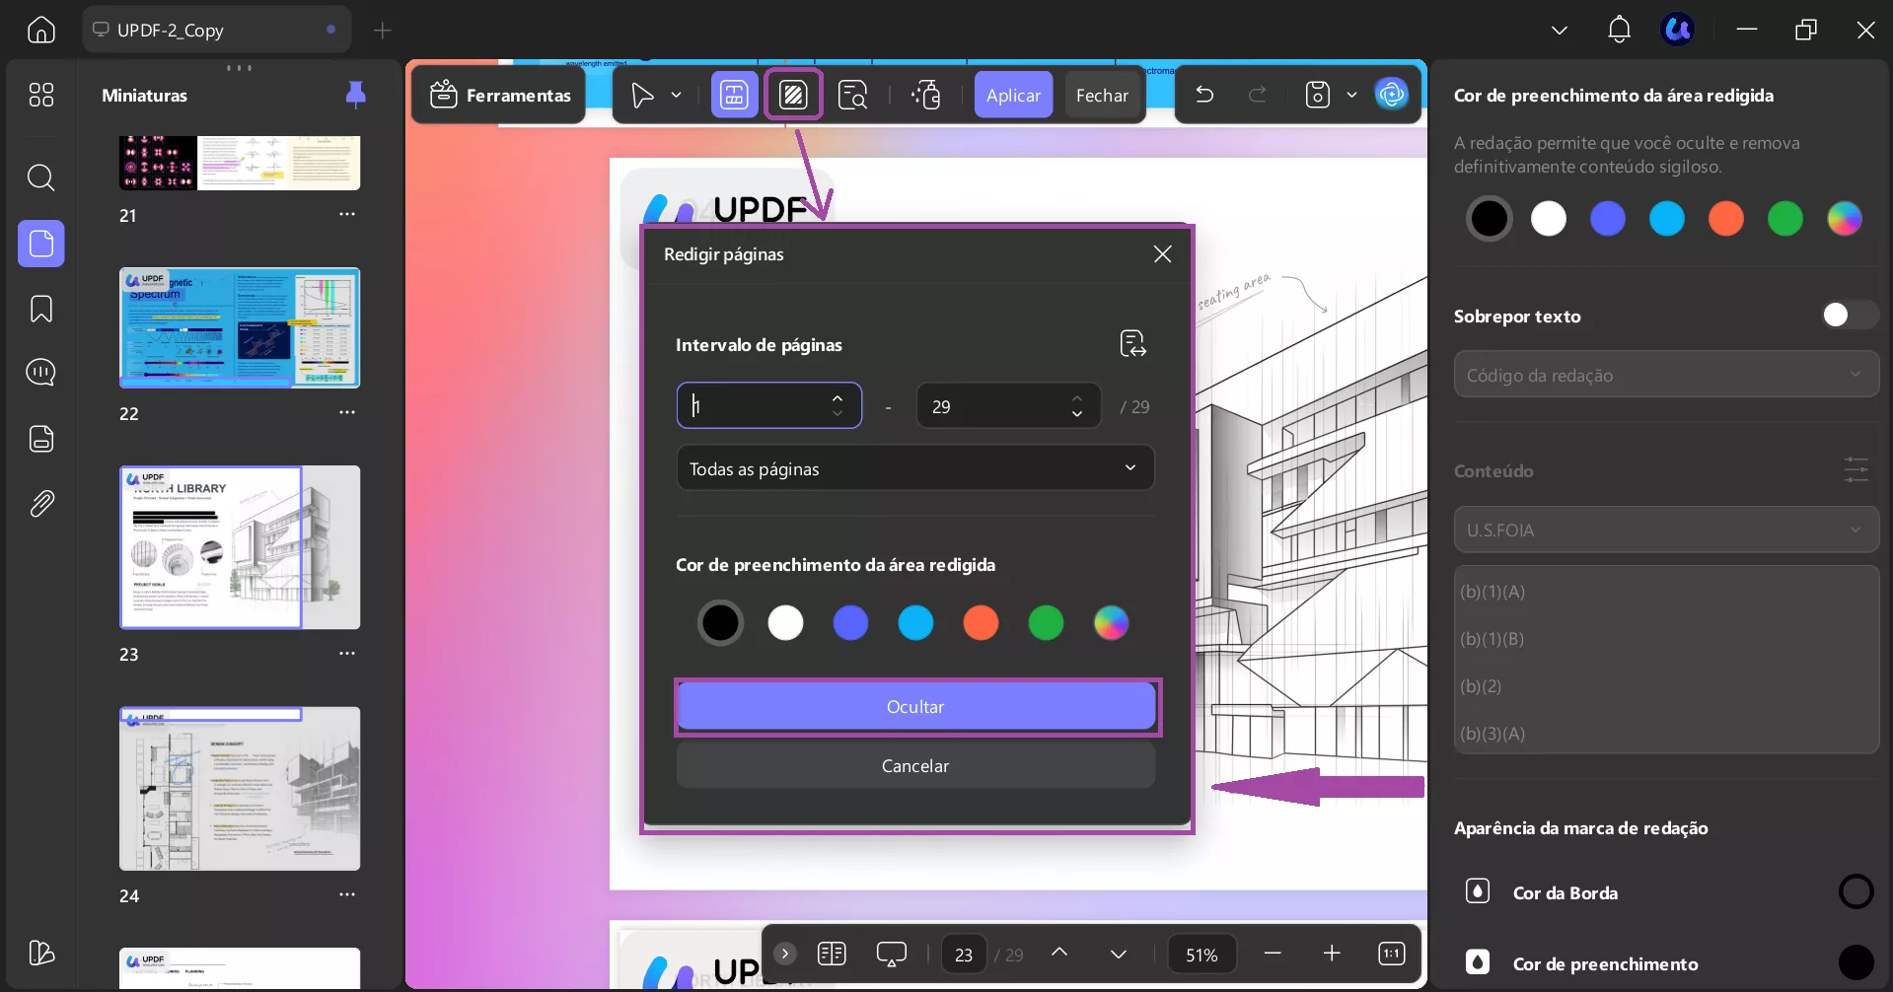Click the swap page range icon
The height and width of the screenshot is (992, 1893).
click(x=1132, y=344)
